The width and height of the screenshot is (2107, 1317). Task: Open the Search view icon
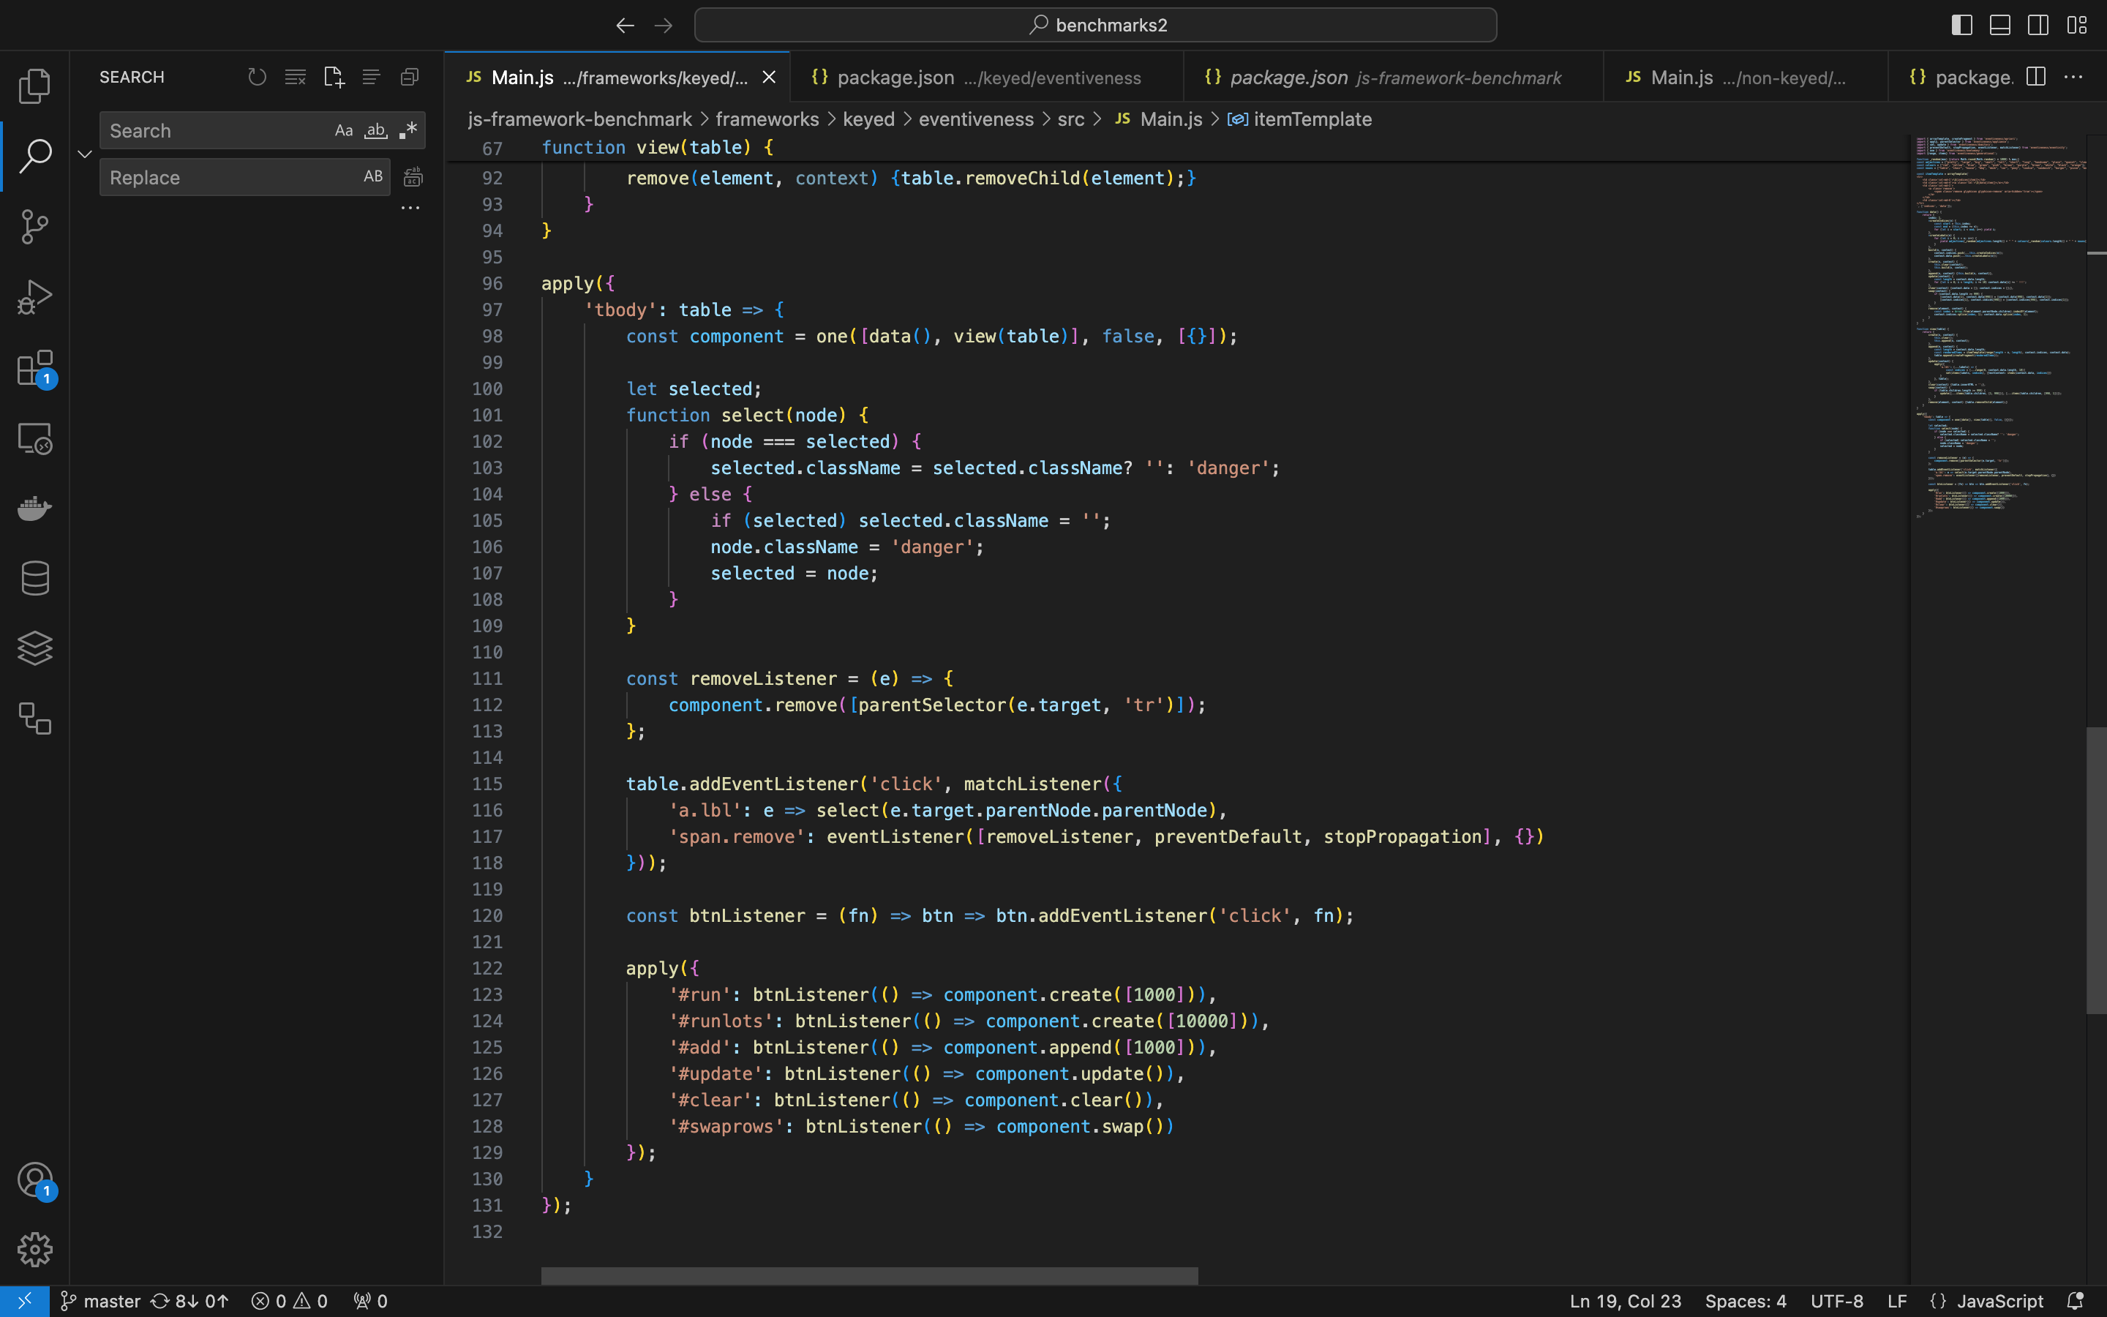(x=35, y=156)
